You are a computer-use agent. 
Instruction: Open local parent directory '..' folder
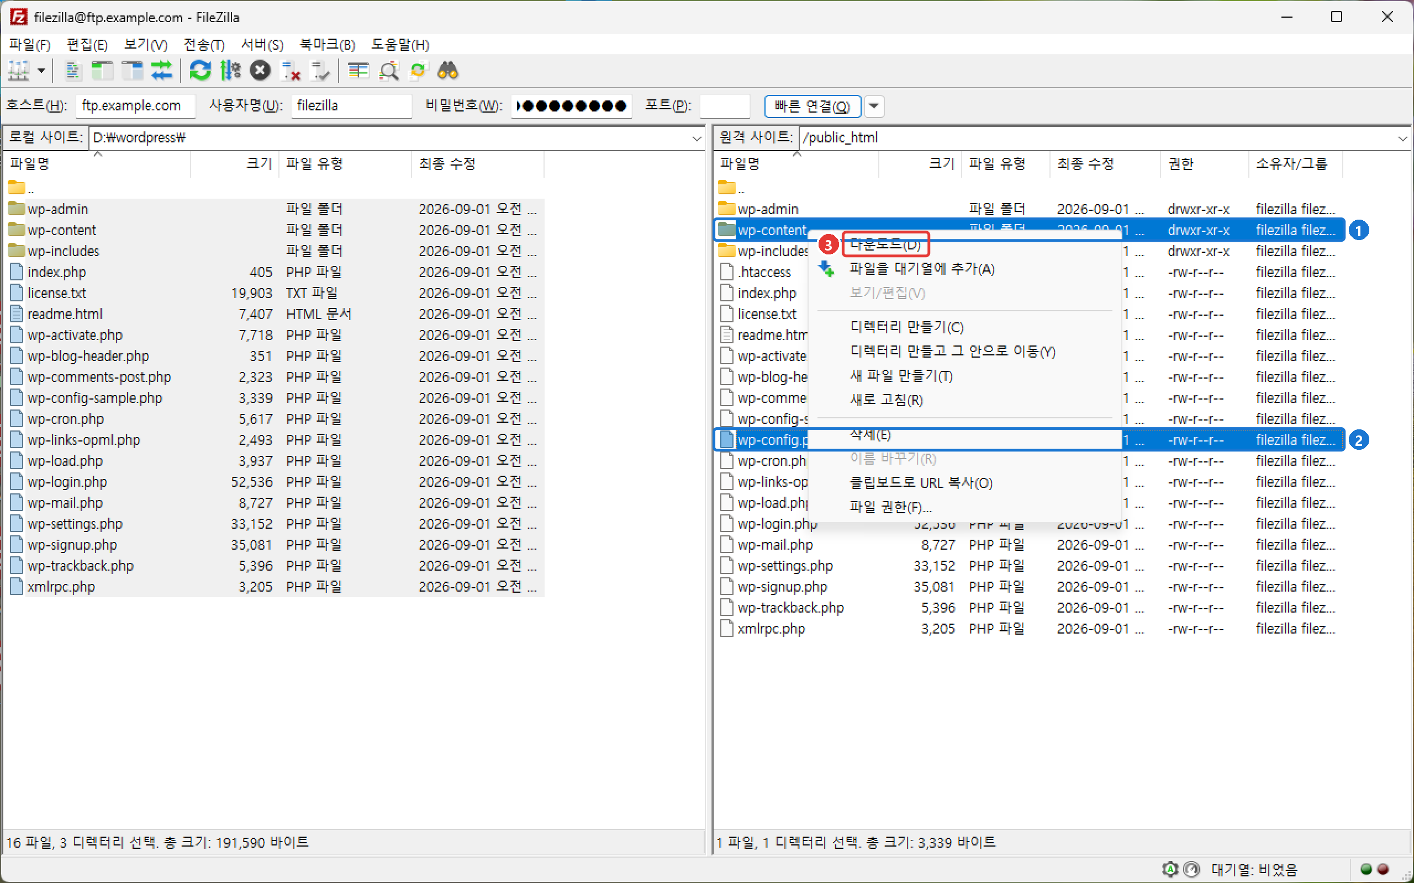click(x=21, y=188)
